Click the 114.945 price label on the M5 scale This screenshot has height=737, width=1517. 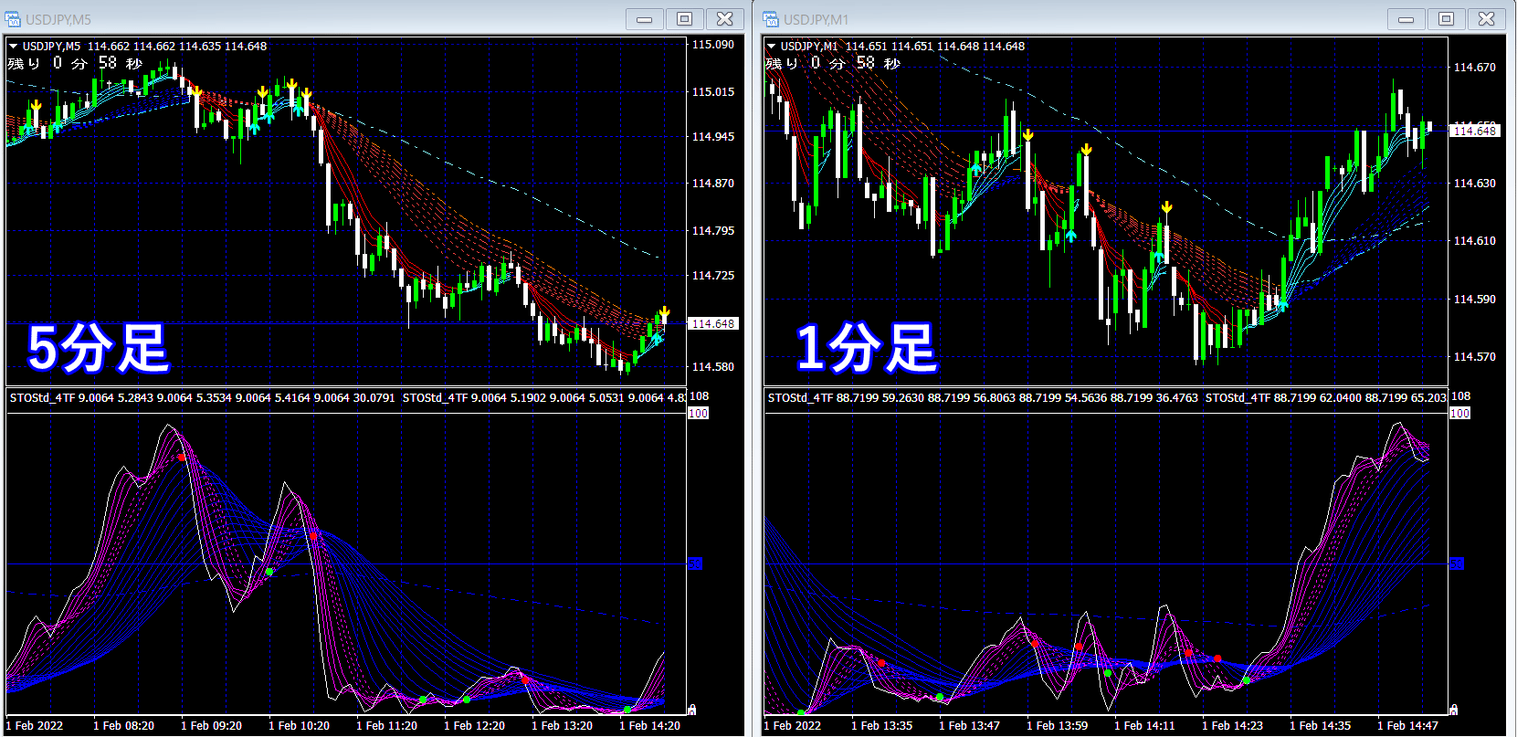pos(713,136)
